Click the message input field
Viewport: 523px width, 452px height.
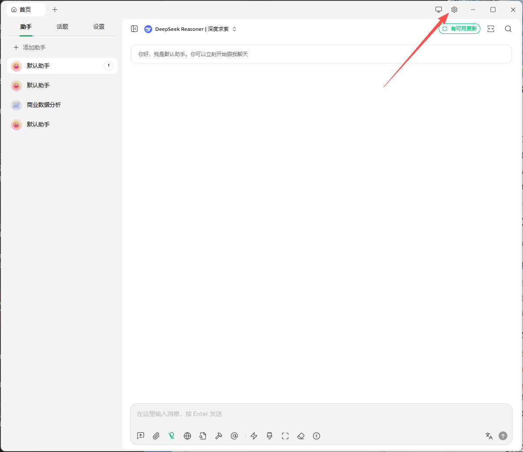(x=321, y=414)
